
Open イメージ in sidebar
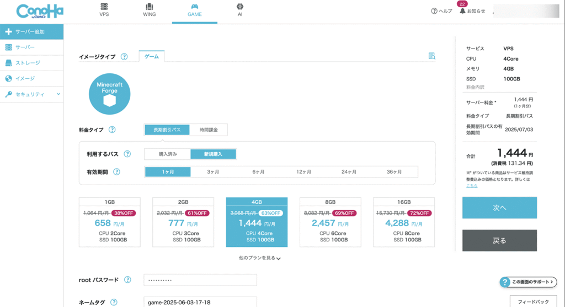[x=31, y=78]
